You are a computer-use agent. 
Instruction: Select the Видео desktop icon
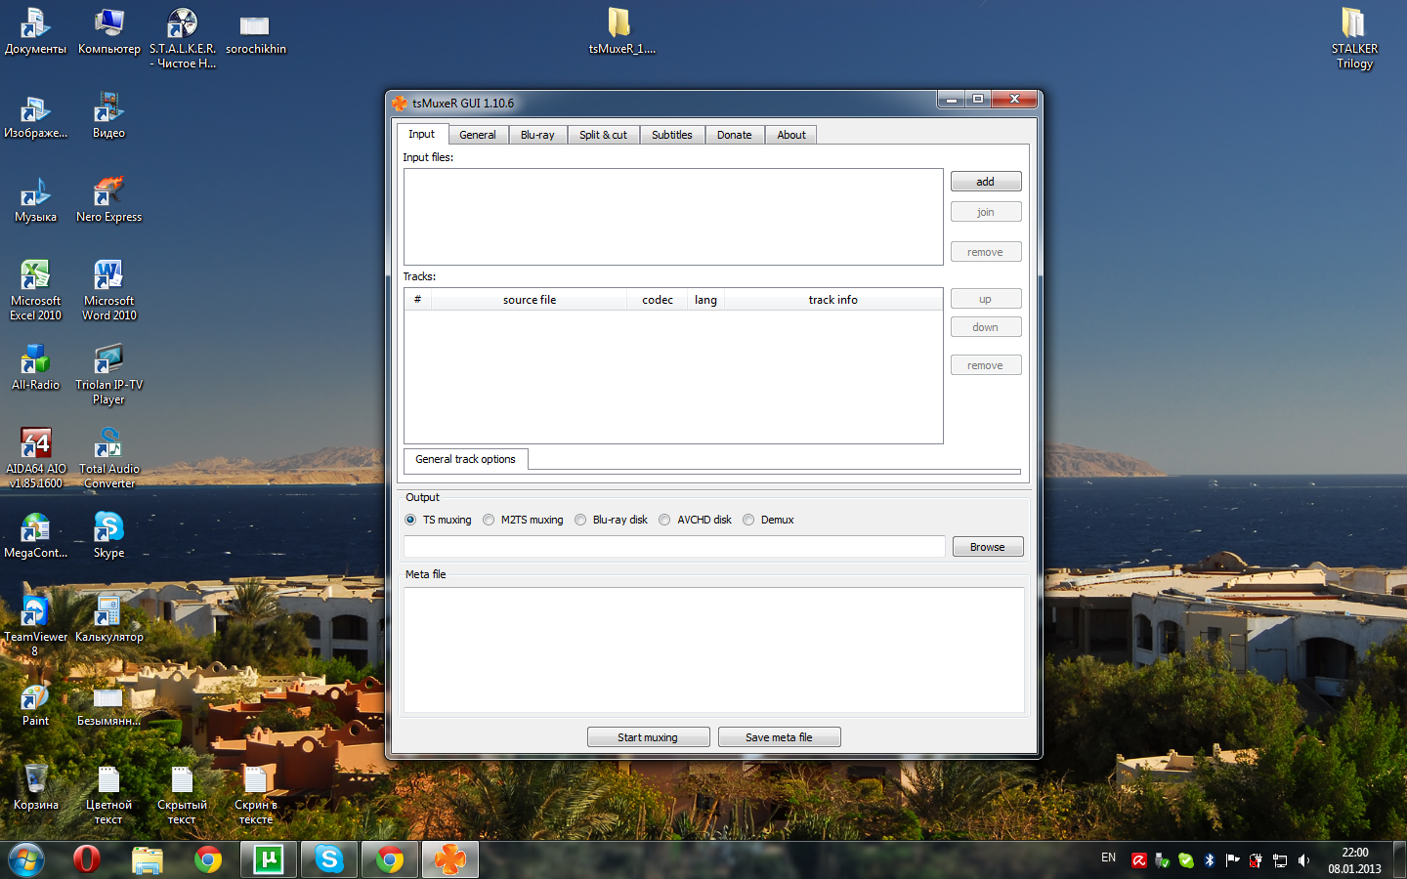click(109, 116)
